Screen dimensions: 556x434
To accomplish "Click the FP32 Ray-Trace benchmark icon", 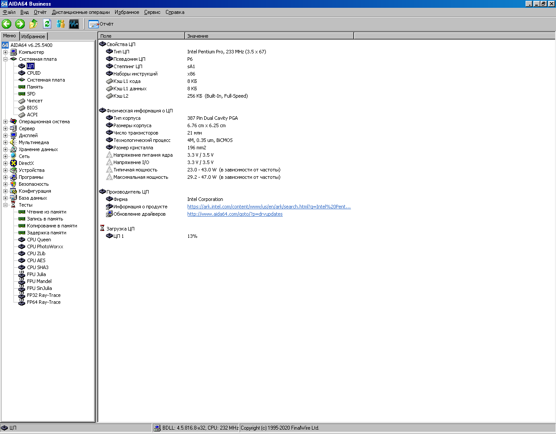I will (22, 295).
